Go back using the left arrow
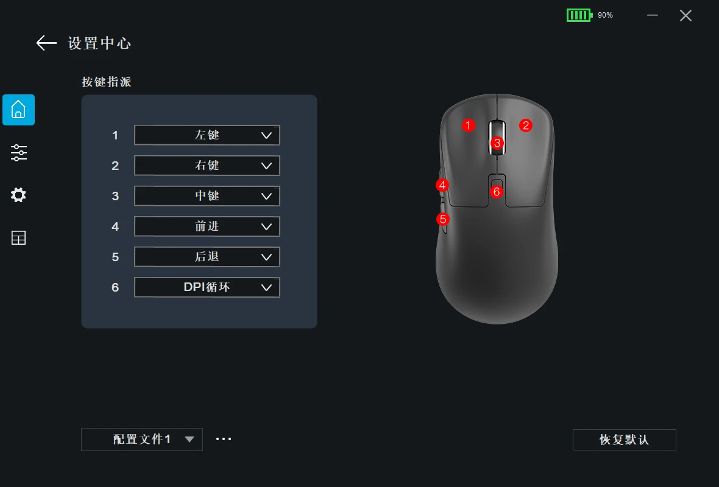The height and width of the screenshot is (487, 719). (x=46, y=43)
